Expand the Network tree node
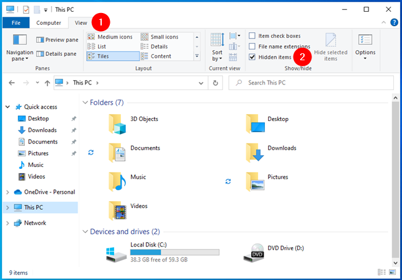The width and height of the screenshot is (402, 280). pos(7,223)
